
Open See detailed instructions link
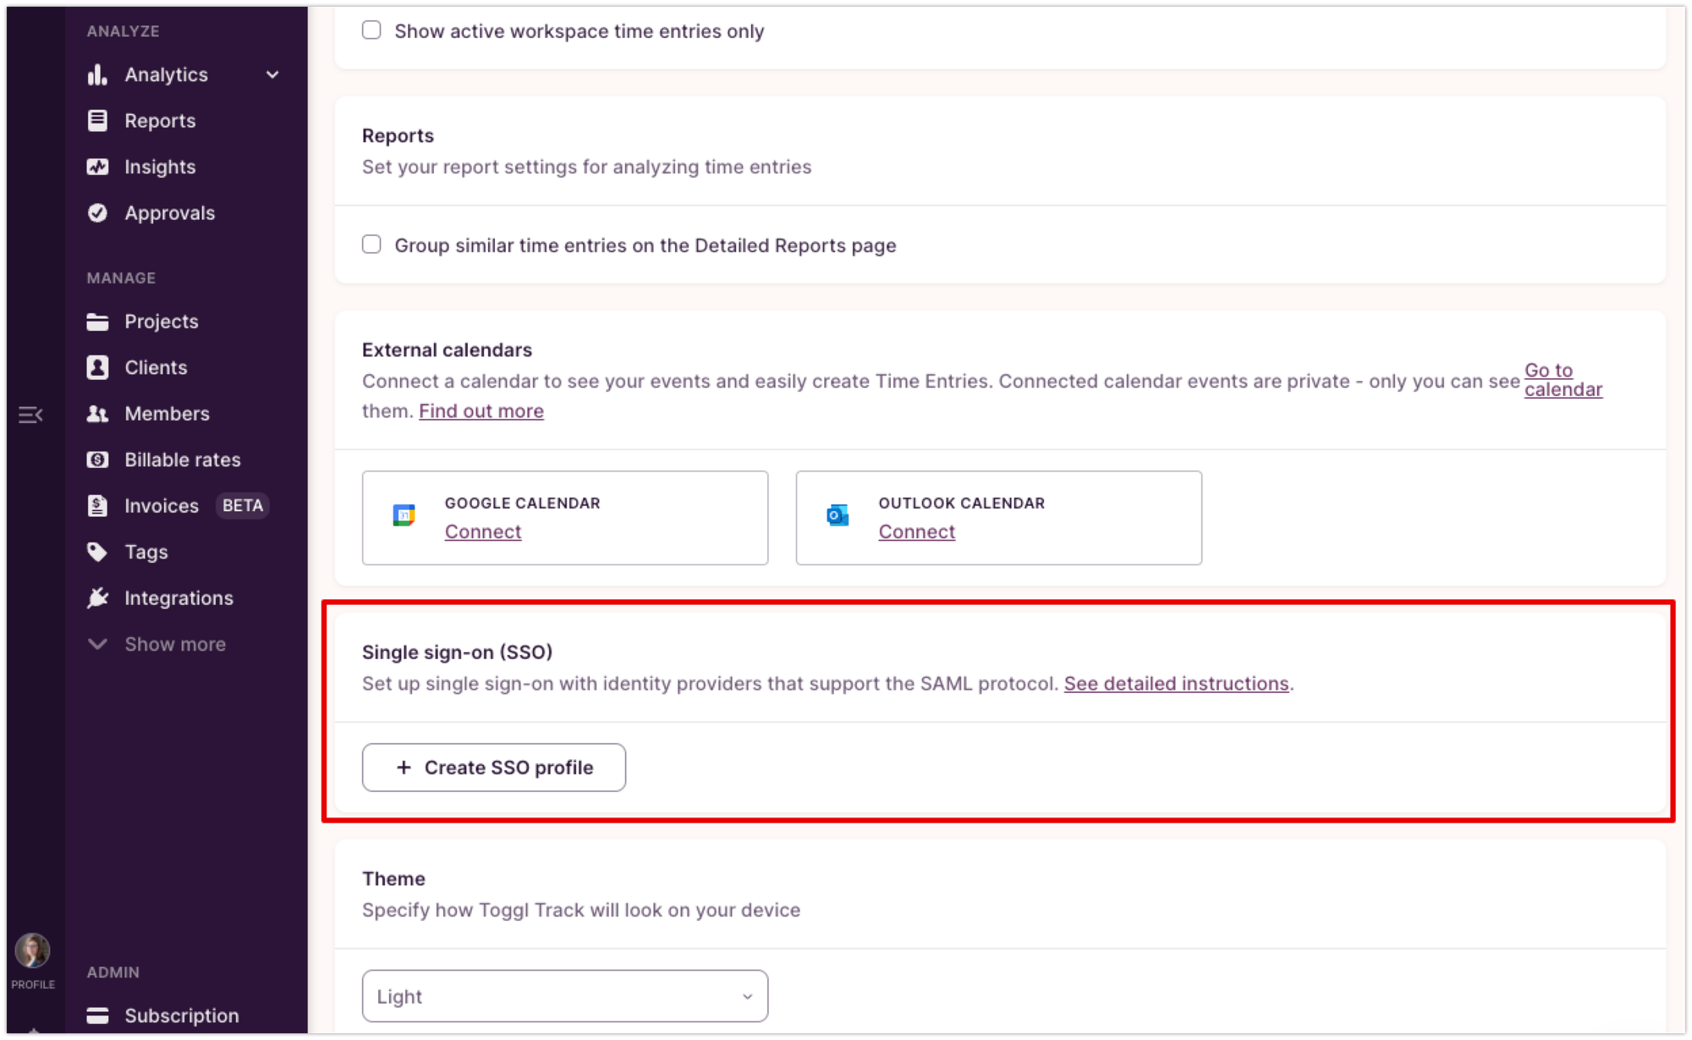click(1176, 684)
